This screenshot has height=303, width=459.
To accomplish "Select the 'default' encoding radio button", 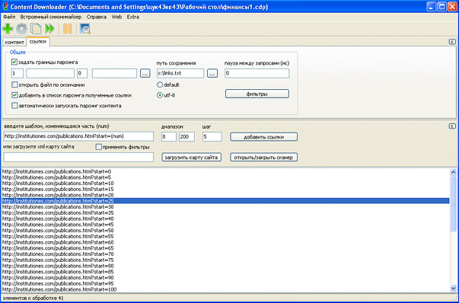I will click(x=160, y=85).
